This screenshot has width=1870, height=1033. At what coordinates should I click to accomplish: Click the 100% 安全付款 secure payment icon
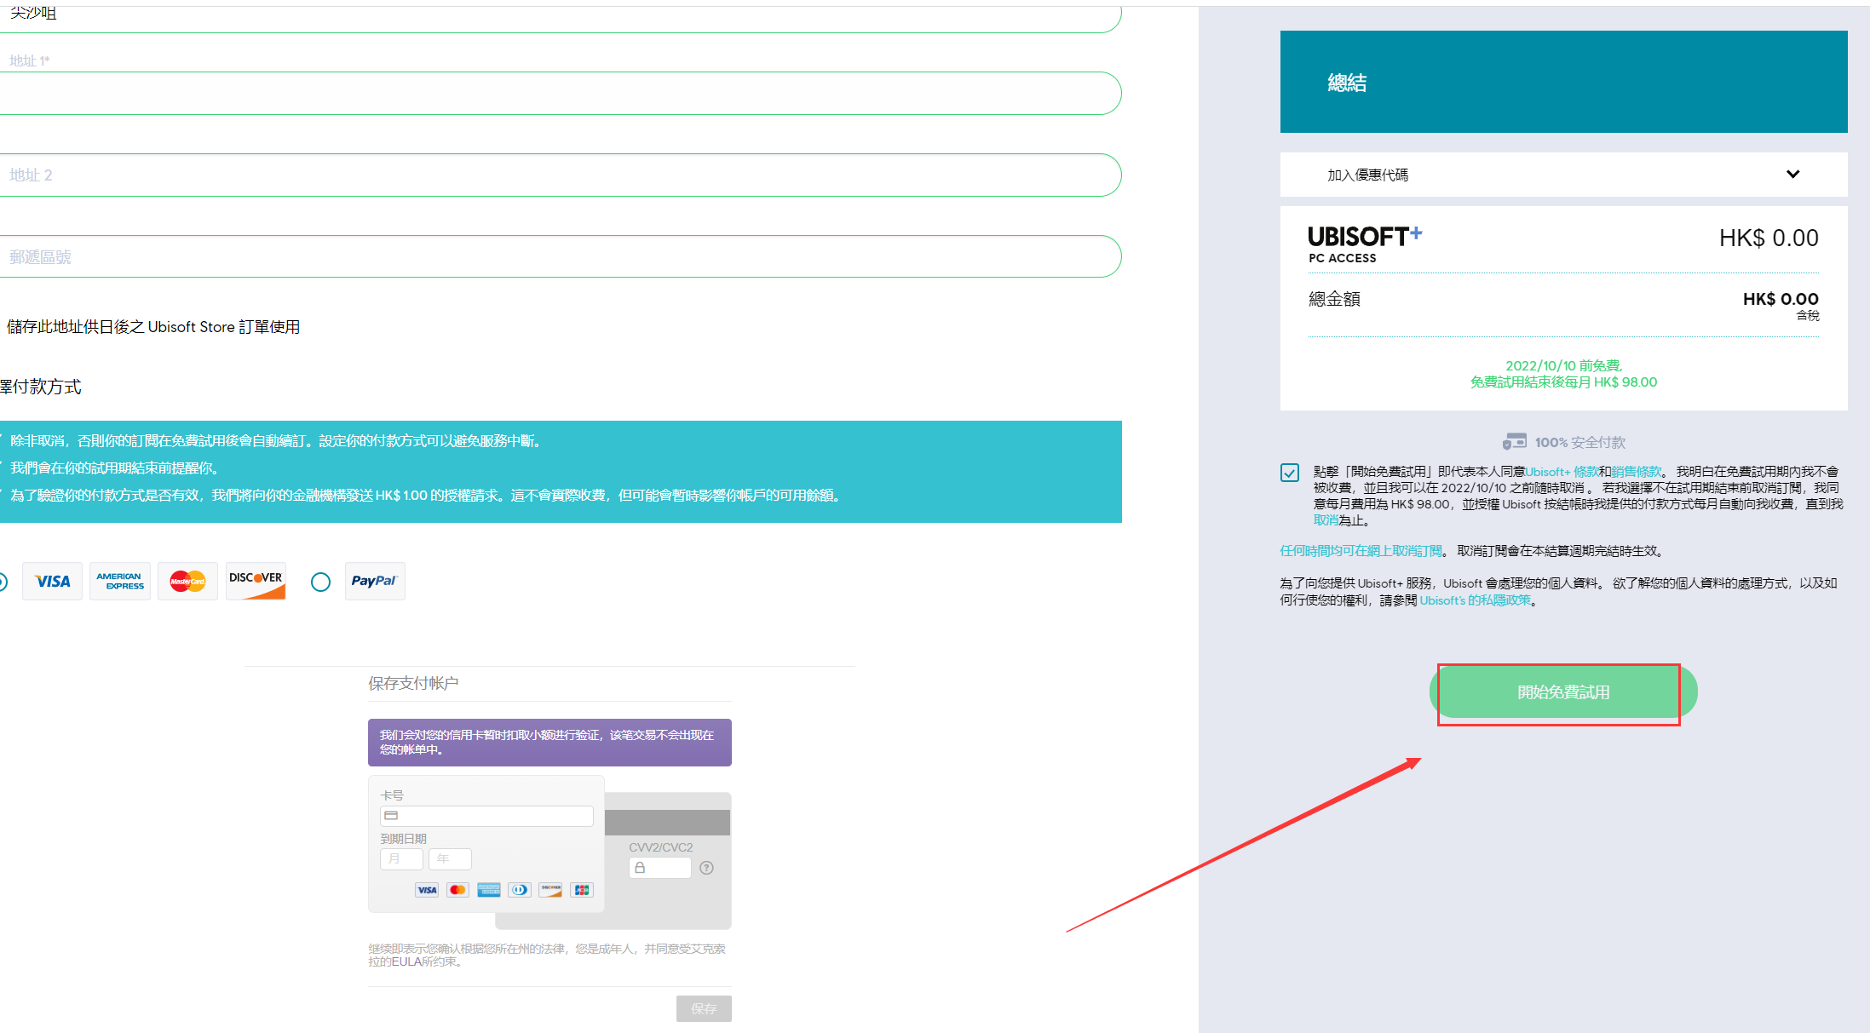tap(1514, 442)
